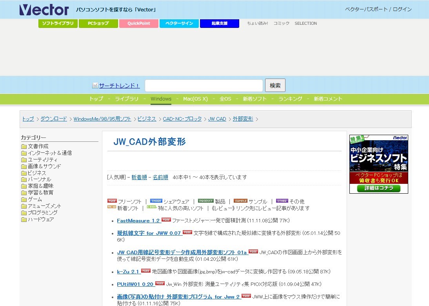Go to CAD･NC･プロッタ breadcrumb

(182, 119)
